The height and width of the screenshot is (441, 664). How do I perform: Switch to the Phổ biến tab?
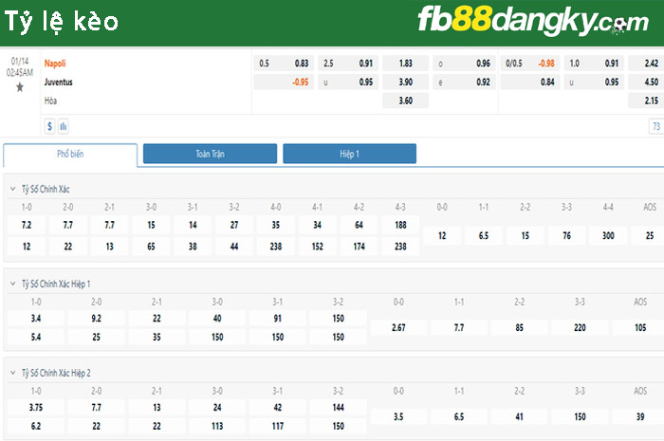click(70, 154)
